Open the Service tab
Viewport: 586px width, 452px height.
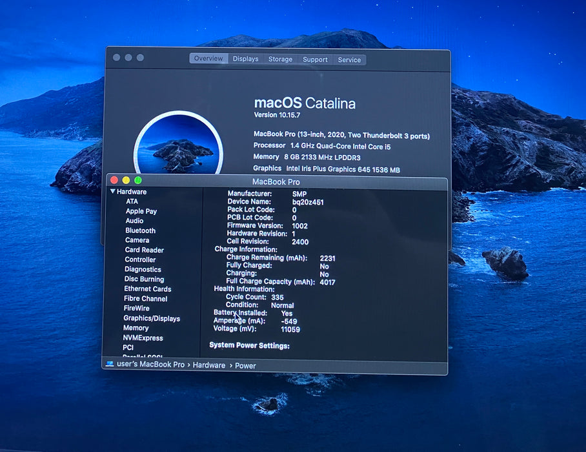349,60
